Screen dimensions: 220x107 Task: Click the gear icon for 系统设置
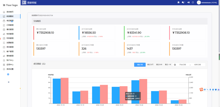tap(4, 69)
